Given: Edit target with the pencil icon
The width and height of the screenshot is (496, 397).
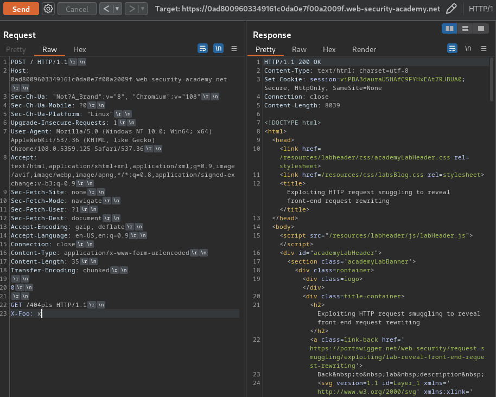Looking at the screenshot, I should (x=451, y=9).
